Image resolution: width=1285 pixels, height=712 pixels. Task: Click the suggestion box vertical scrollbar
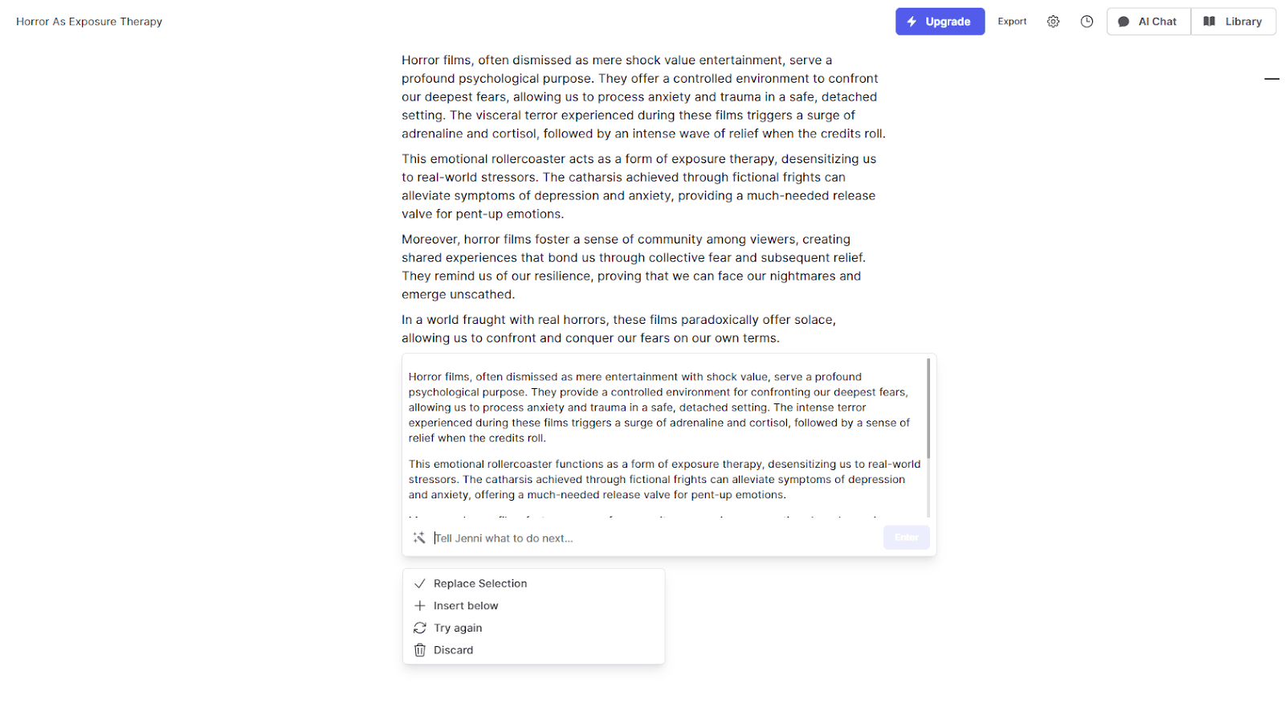coord(928,410)
